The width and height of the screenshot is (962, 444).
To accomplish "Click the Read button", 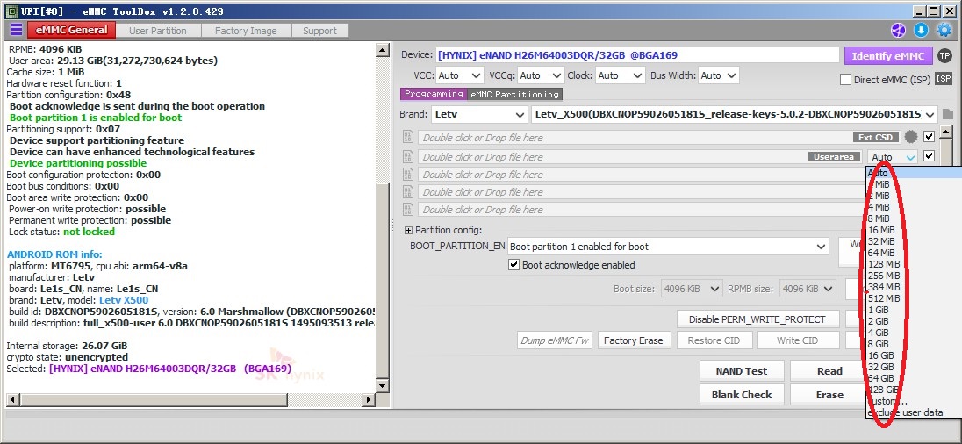I will (x=829, y=371).
